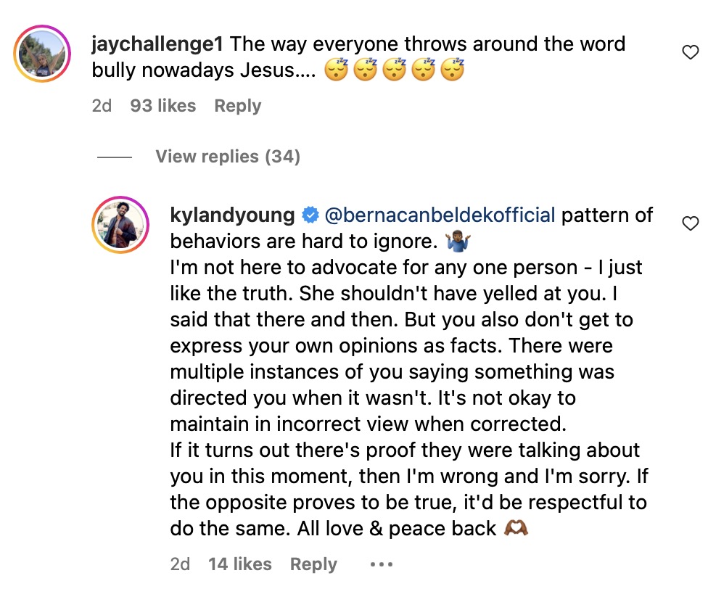Reply to kylandyoung's comment
This screenshot has height=589, width=708.
point(313,564)
